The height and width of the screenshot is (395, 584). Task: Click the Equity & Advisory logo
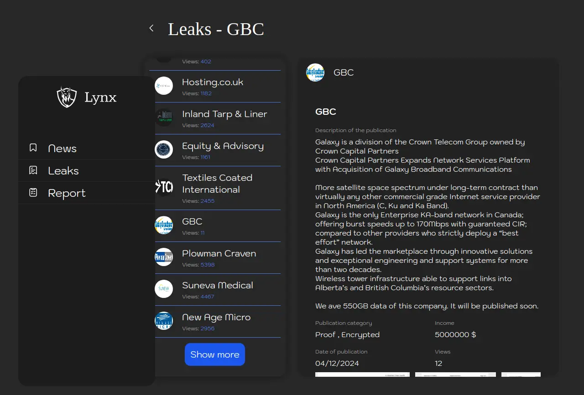pos(164,149)
